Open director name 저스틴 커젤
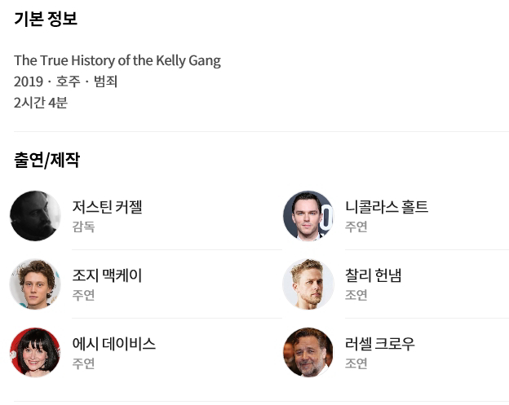509x405 pixels. (x=107, y=207)
